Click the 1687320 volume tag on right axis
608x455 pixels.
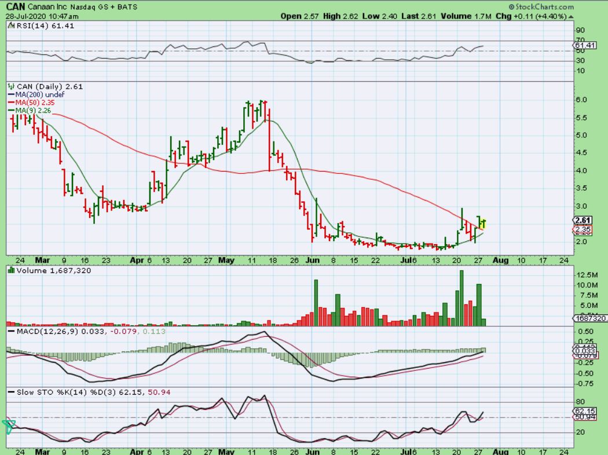point(588,318)
